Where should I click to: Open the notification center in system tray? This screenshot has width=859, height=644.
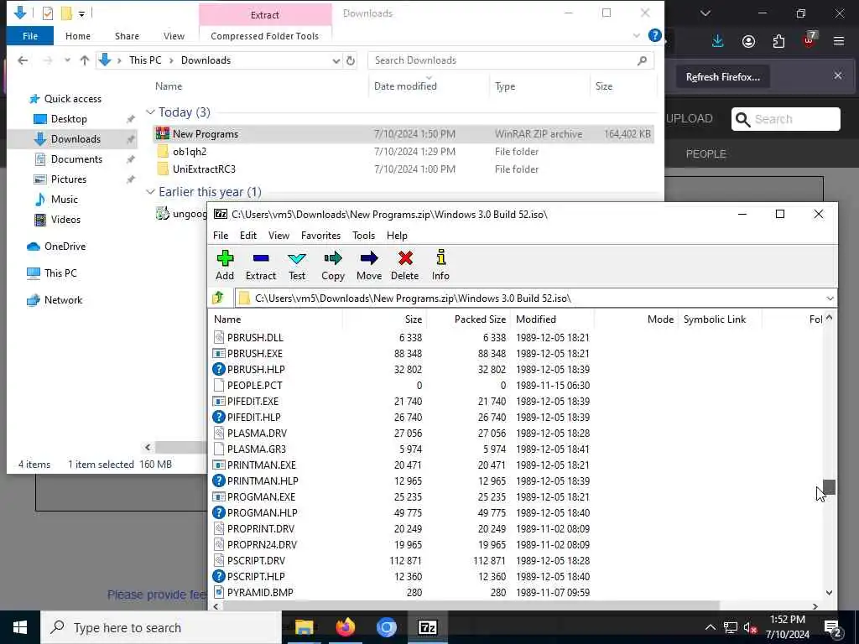pos(833,627)
